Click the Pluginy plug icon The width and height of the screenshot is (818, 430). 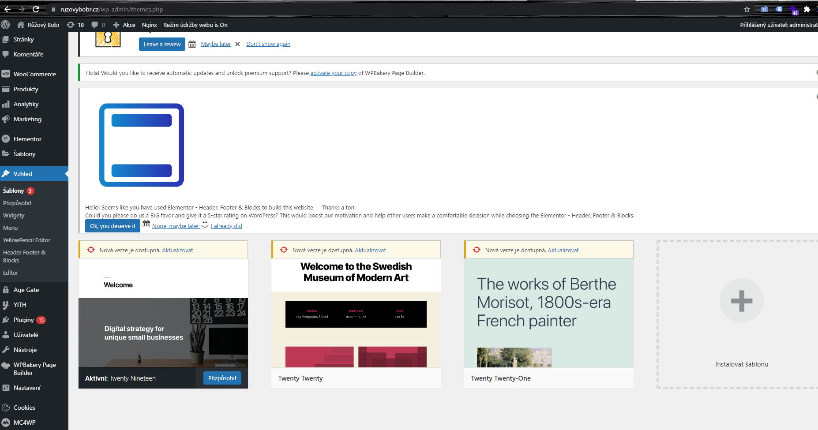click(x=6, y=320)
